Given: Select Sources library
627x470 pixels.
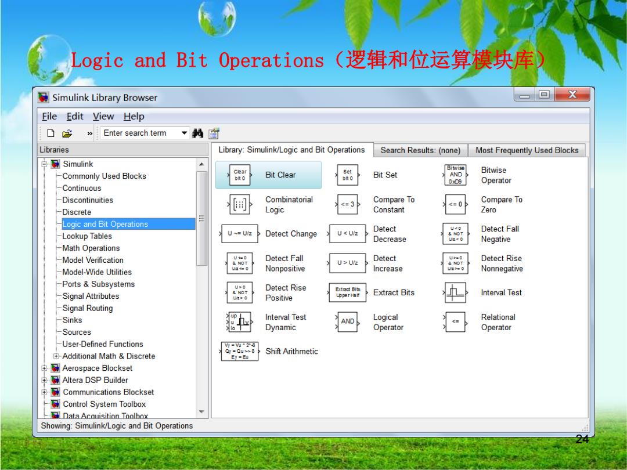Looking at the screenshot, I should click(77, 332).
